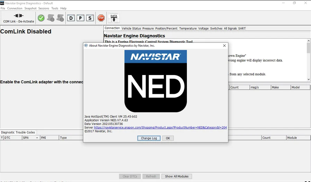Switch to the All Signals tab
This screenshot has width=311, height=182.
(230, 28)
